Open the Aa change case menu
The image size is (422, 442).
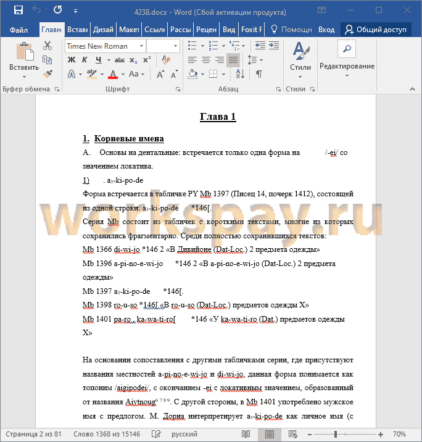(136, 74)
